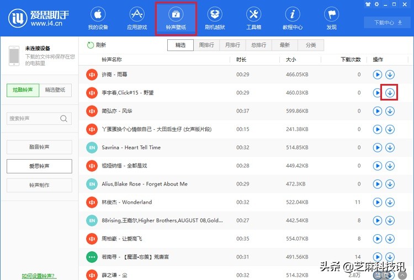This screenshot has height=280, width=414.
Task: Click the 下载次数 download count header
Action: (x=351, y=60)
